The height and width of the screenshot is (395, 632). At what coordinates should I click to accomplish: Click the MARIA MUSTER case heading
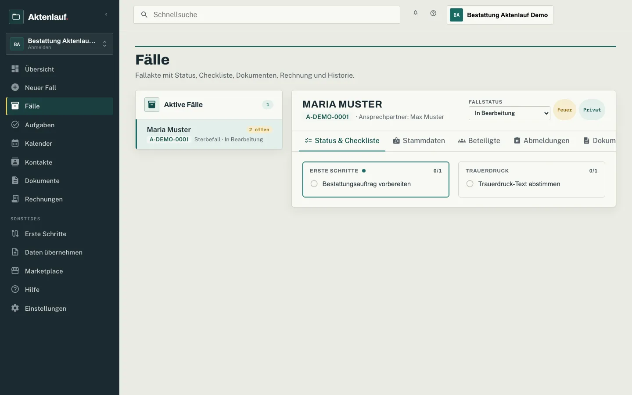click(342, 104)
